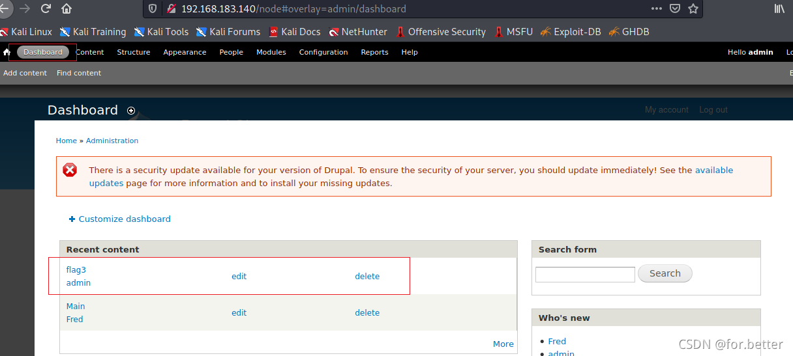The width and height of the screenshot is (793, 356).
Task: Open the Structure admin menu
Action: (134, 52)
